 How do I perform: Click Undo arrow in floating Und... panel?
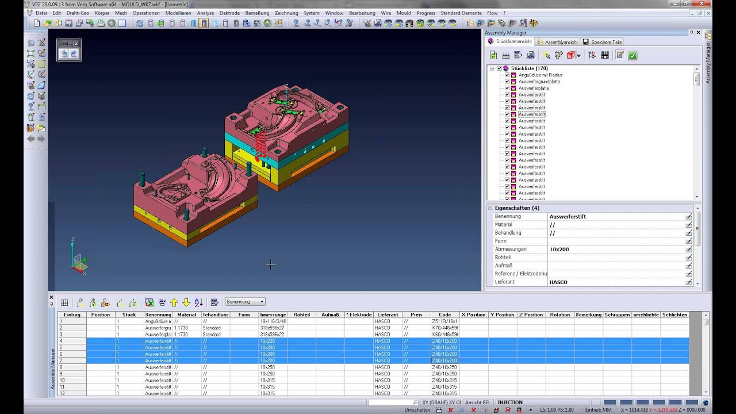(64, 53)
